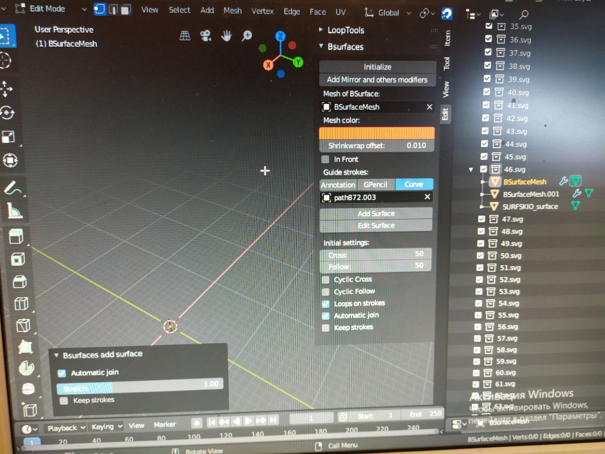The image size is (605, 454).
Task: Open the Mesh menu
Action: click(x=233, y=10)
